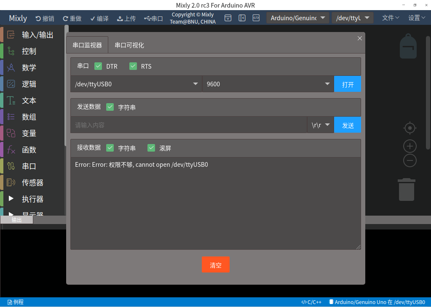The image size is (431, 307).
Task: Select the 传感器 block category
Action: click(x=32, y=183)
